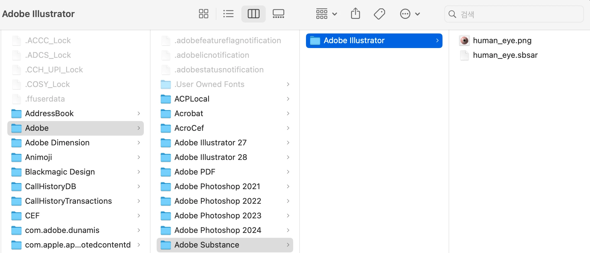590x253 pixels.
Task: Expand chevron next to Adobe Photoshop 2024
Action: coord(288,230)
